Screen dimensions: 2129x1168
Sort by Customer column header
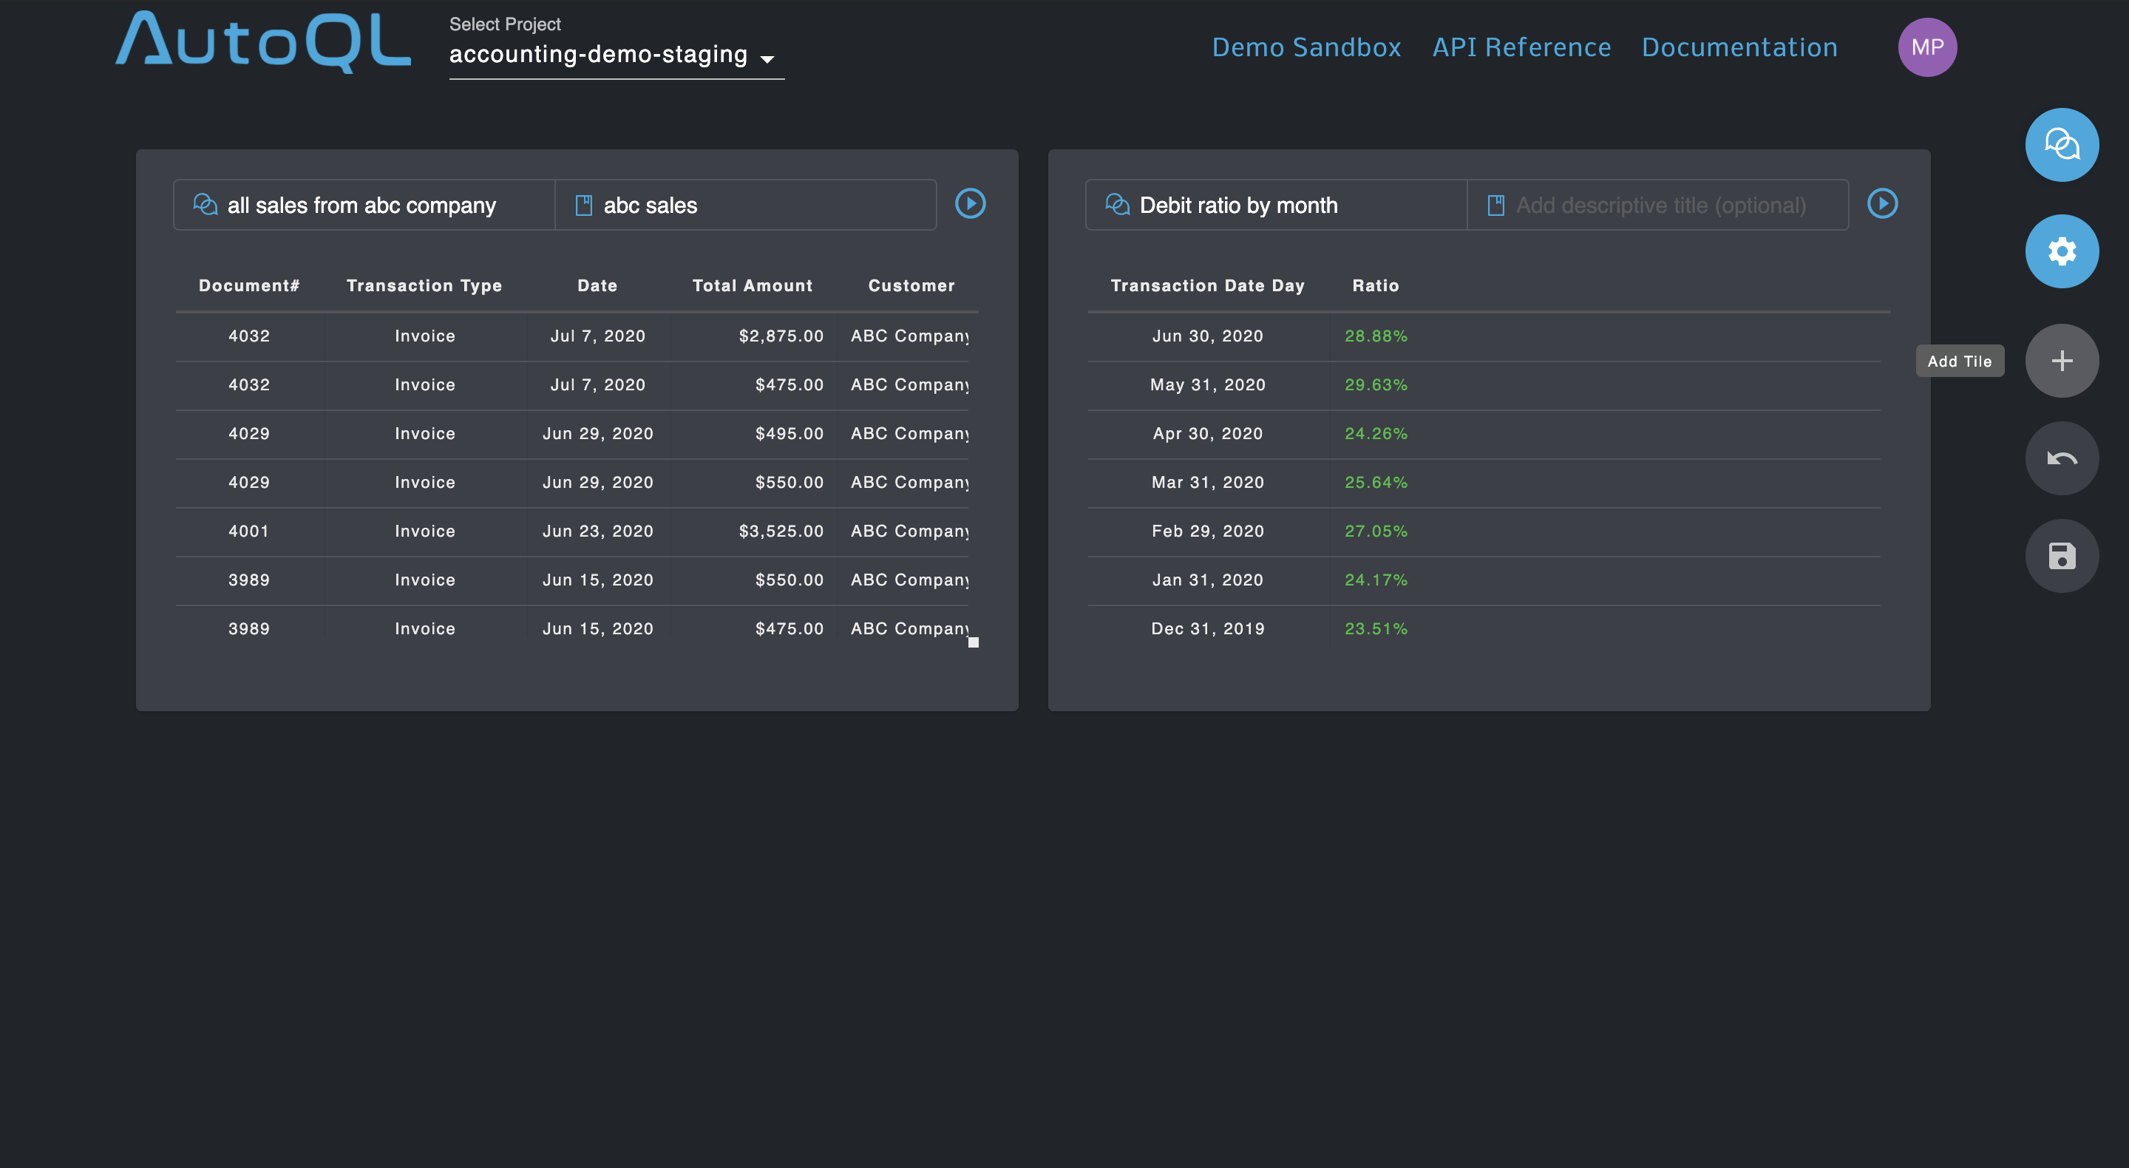coord(911,285)
